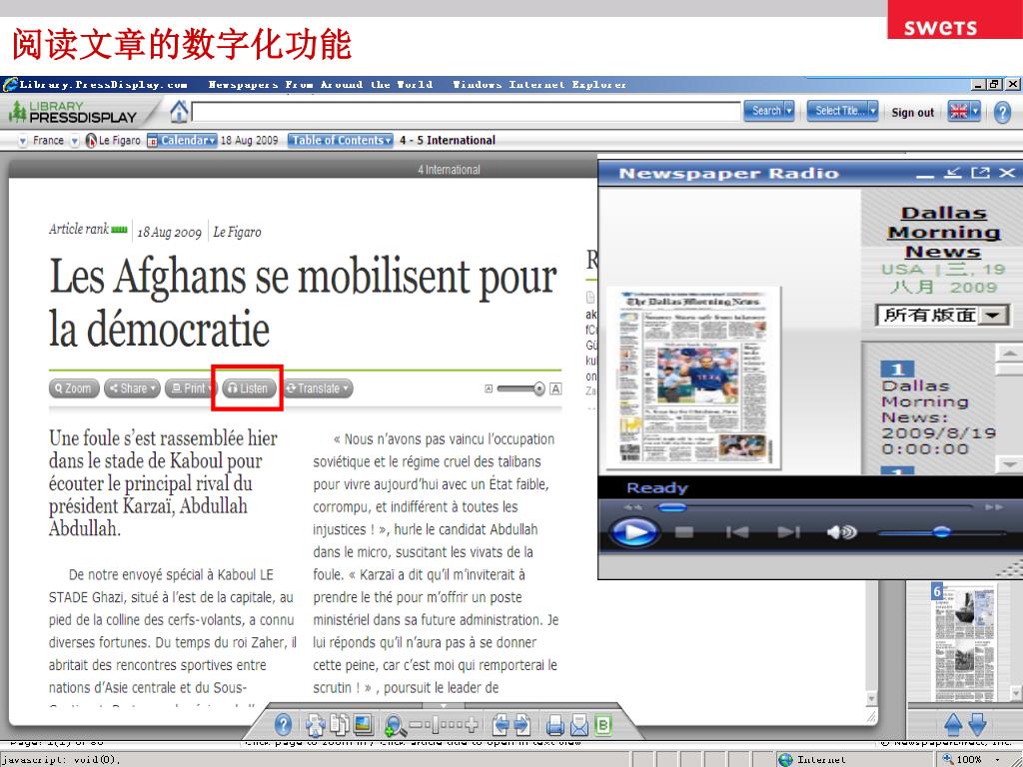Viewport: 1023px width, 767px height.
Task: Click the Article rank indicator
Action: point(88,229)
